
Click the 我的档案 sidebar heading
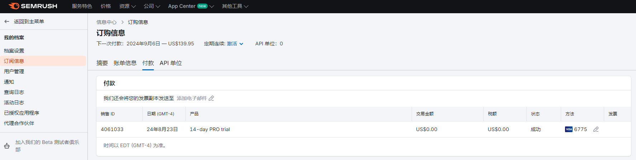[14, 37]
